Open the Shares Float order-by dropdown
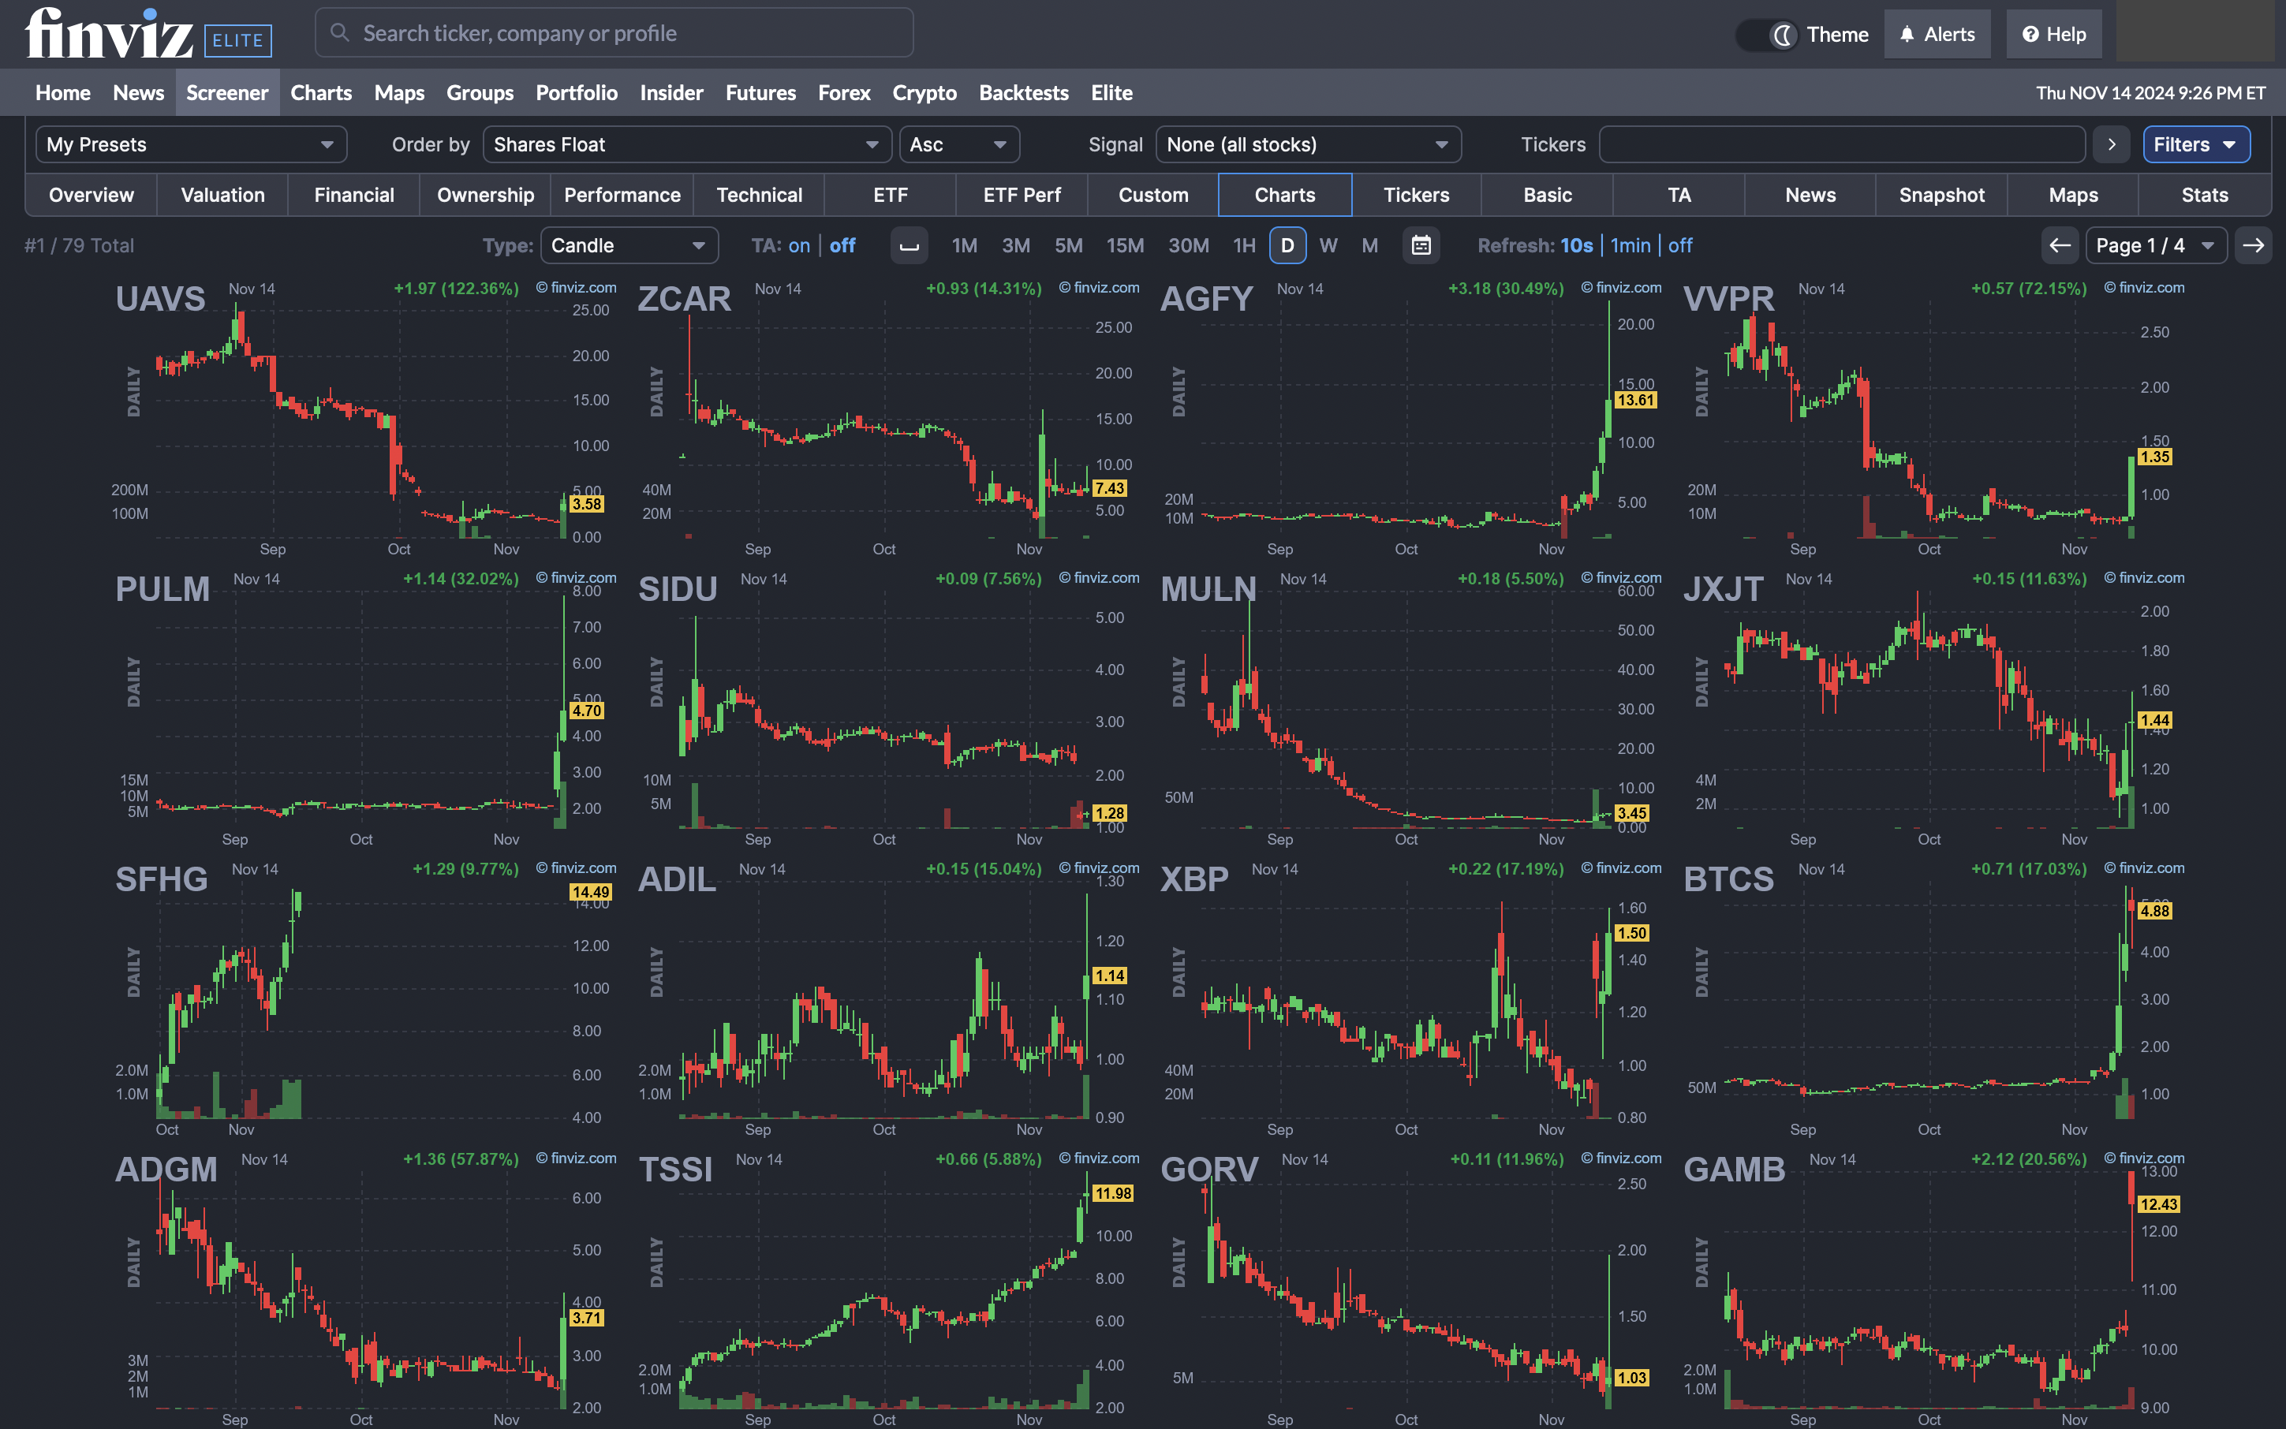 tap(685, 144)
